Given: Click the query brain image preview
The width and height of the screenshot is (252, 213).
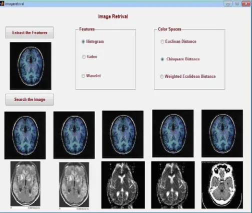Looking at the screenshot, I should [31, 66].
